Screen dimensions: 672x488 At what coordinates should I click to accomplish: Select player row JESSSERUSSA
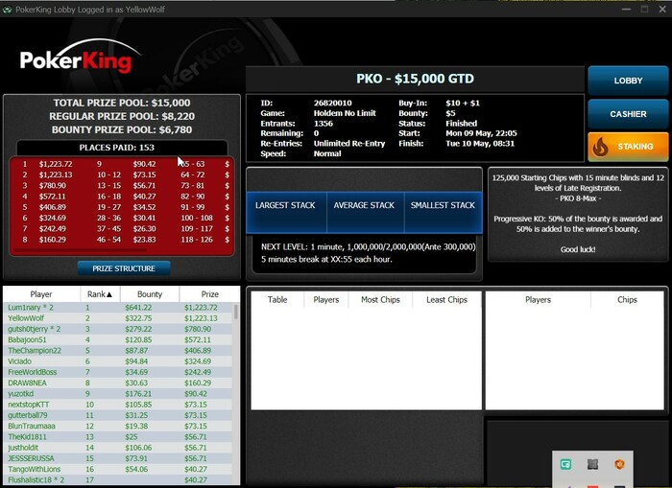point(118,458)
